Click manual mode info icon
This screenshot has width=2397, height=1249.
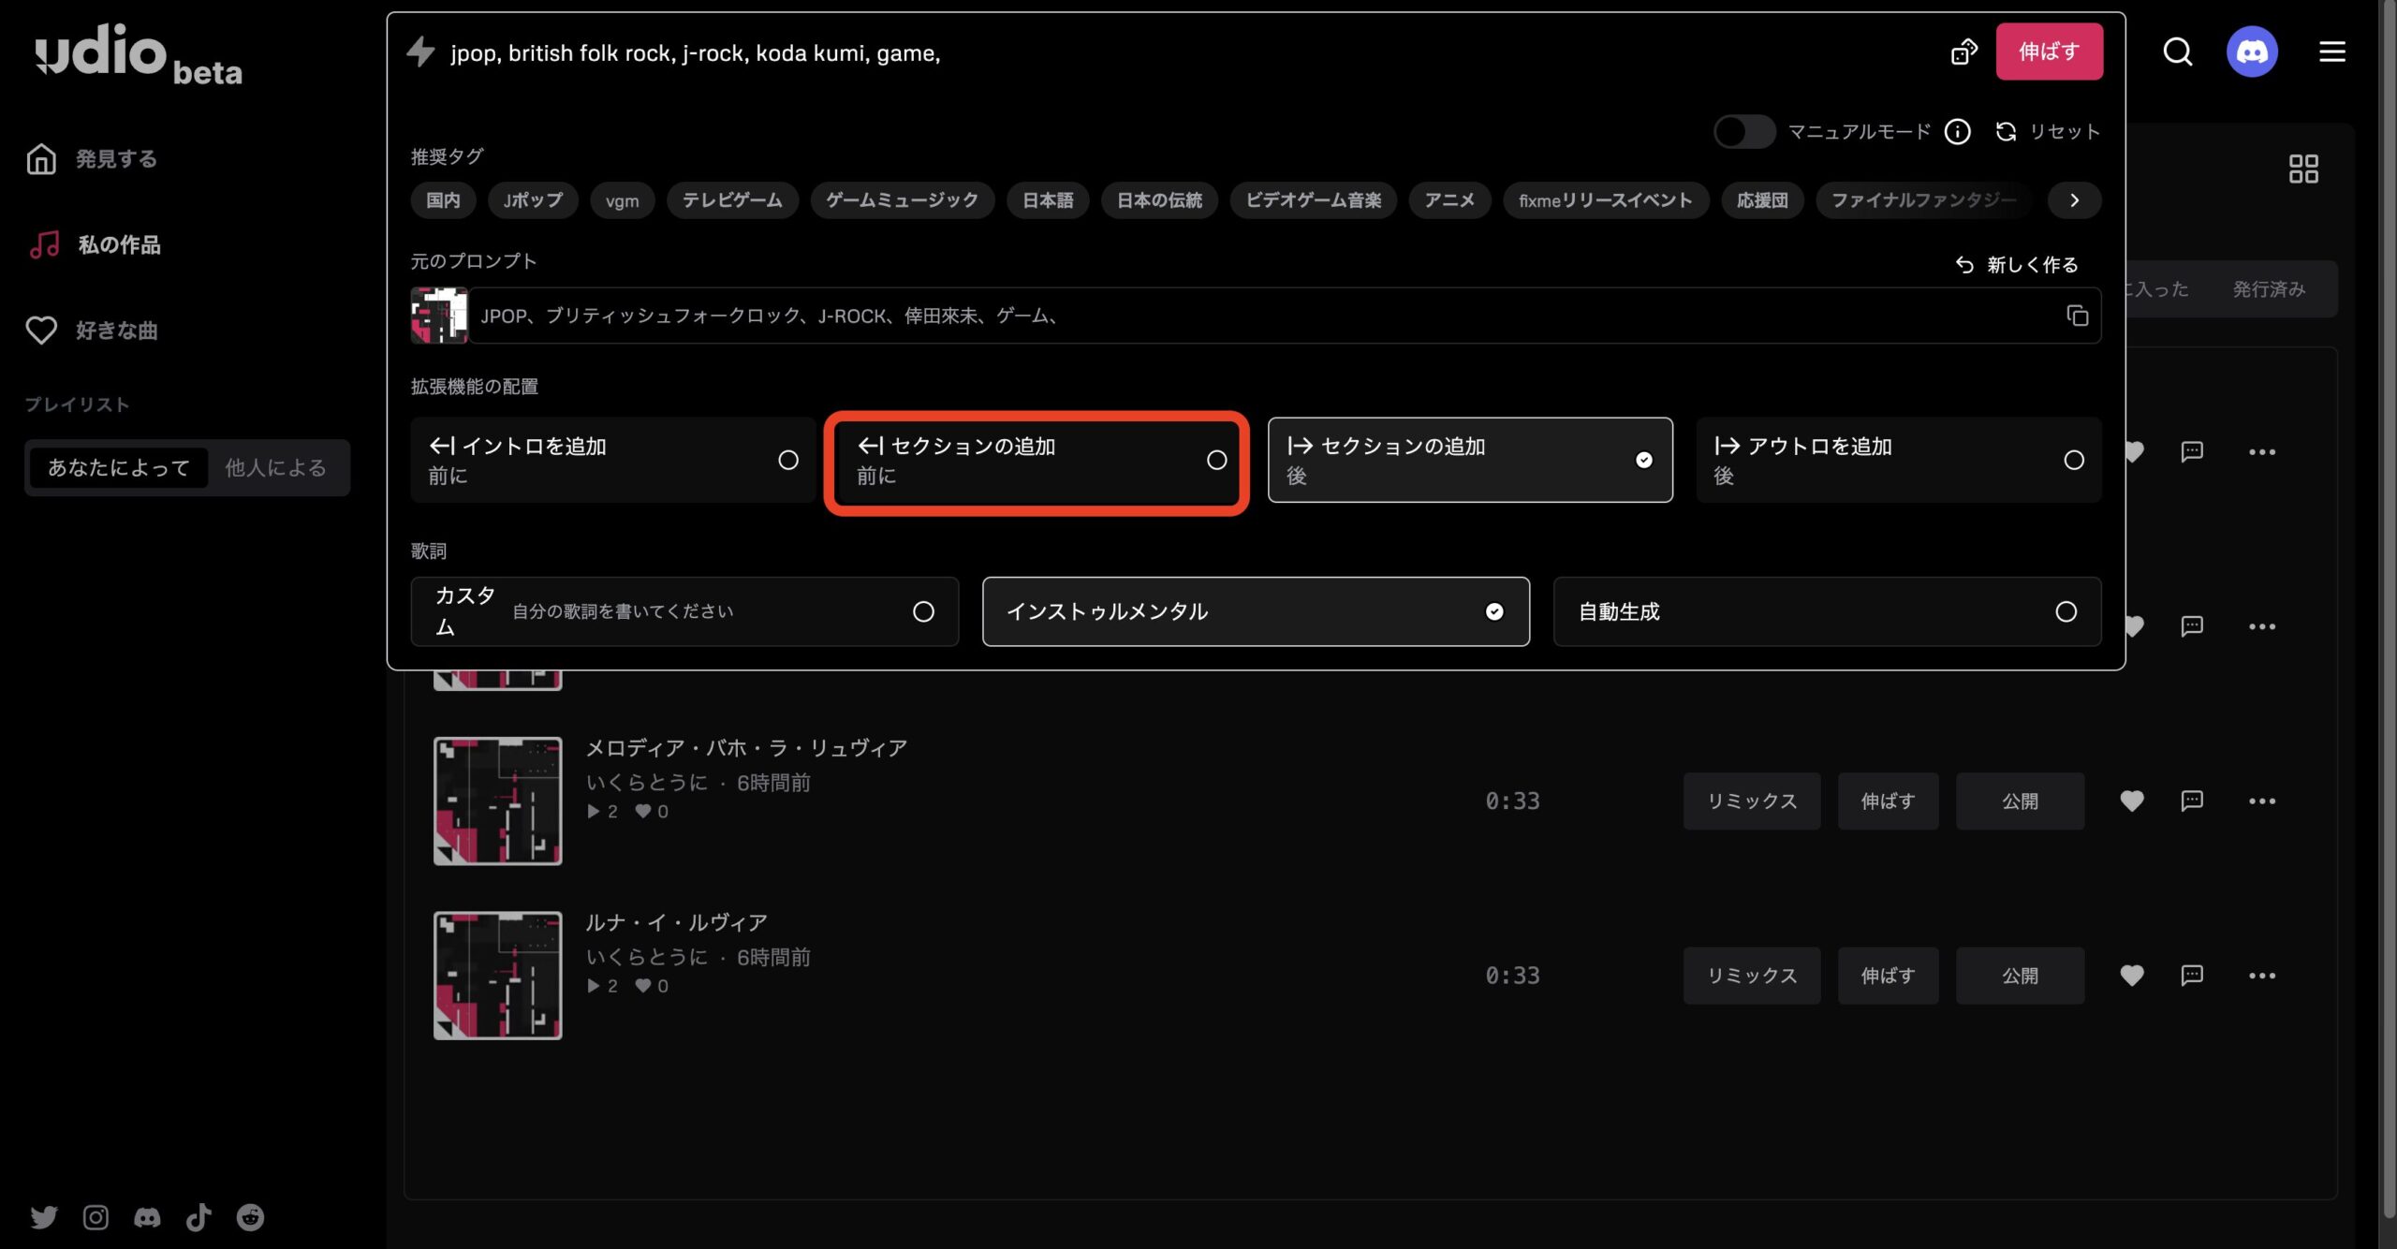point(1957,132)
